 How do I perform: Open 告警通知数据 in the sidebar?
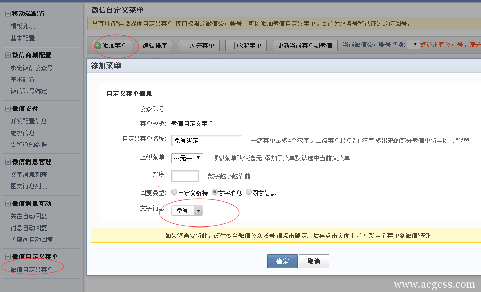pos(29,145)
